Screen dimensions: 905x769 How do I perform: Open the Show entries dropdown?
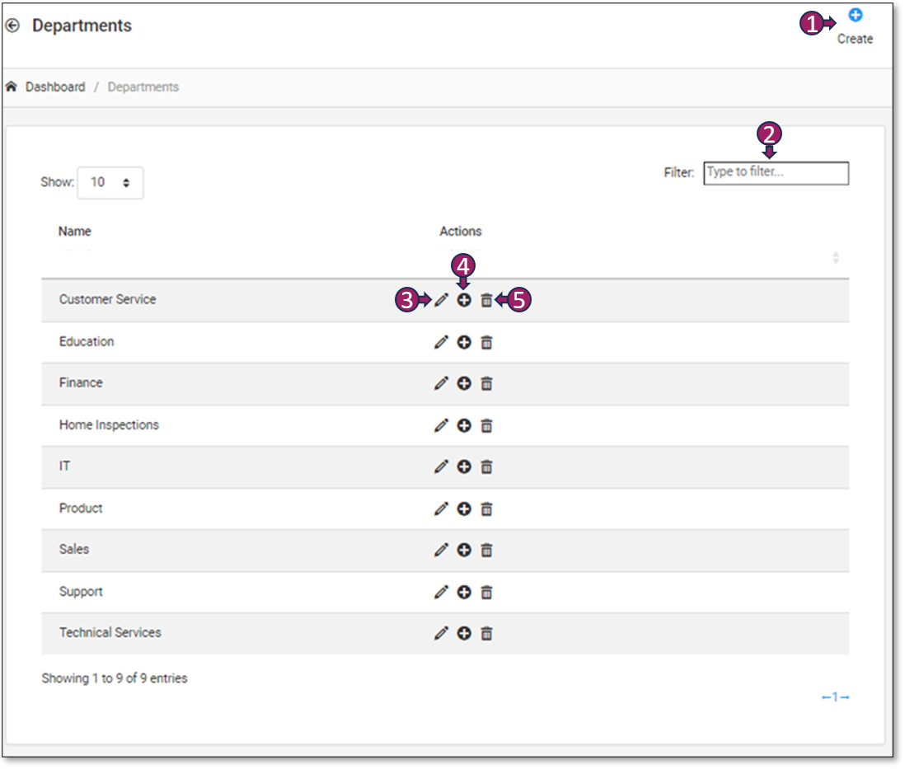click(x=110, y=183)
